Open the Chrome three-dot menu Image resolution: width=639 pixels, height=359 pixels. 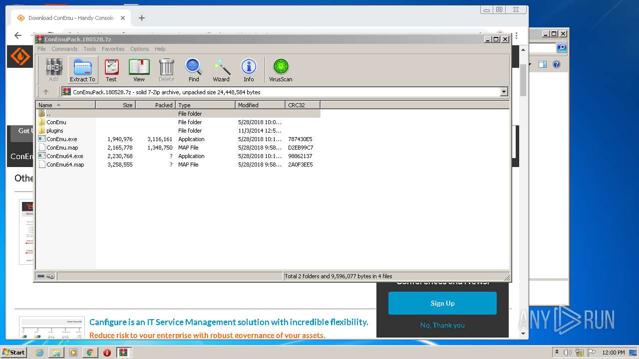(516, 36)
